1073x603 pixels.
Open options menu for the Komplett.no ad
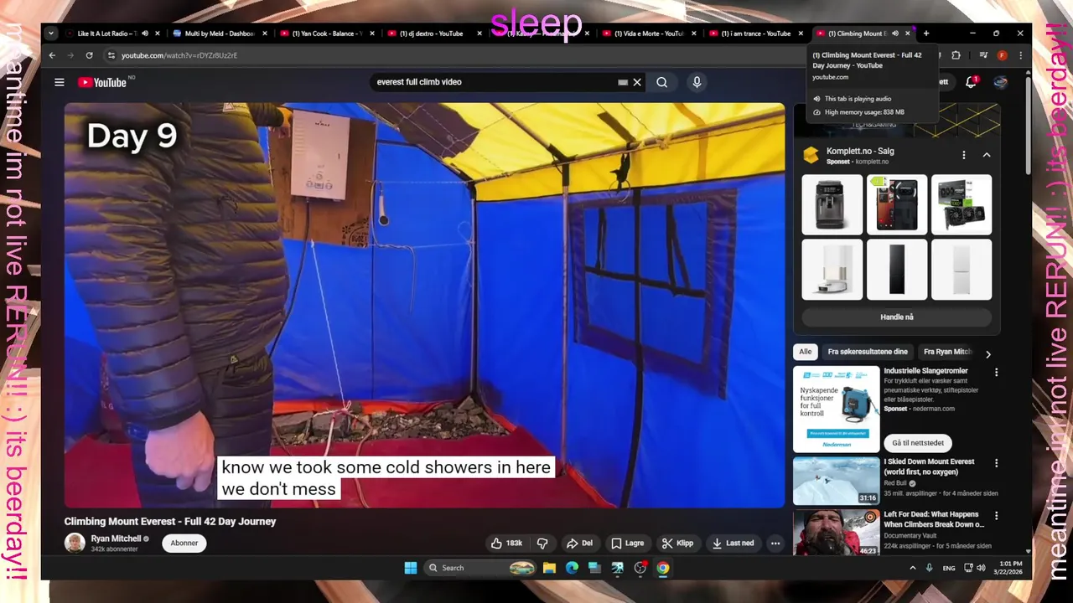(x=964, y=155)
